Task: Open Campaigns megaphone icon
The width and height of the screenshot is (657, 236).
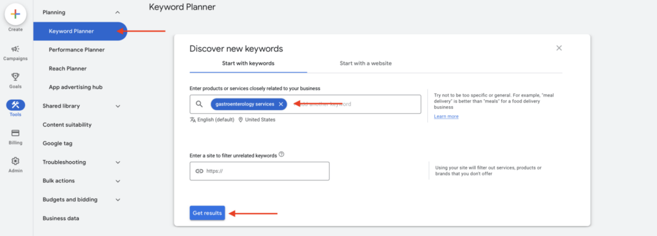Action: 15,49
